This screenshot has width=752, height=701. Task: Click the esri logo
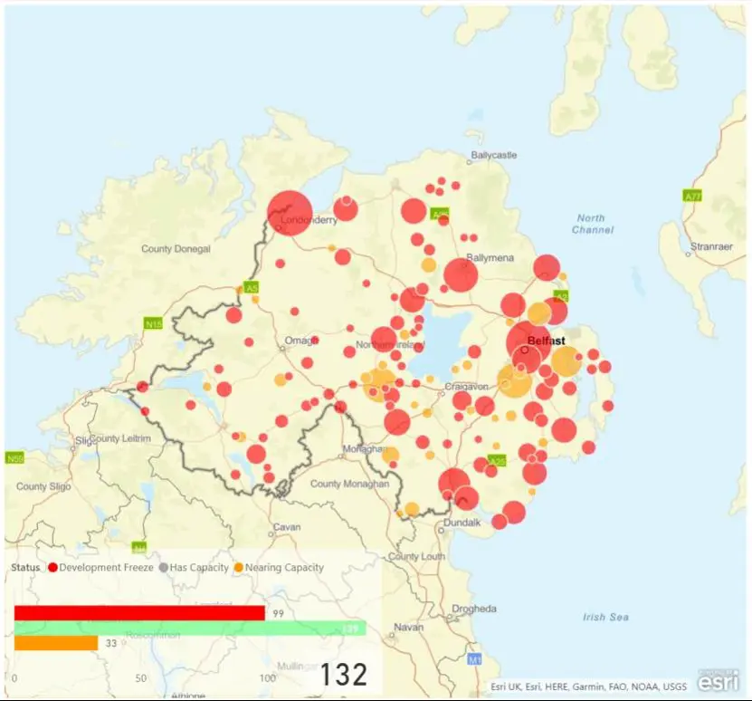pyautogui.click(x=718, y=682)
